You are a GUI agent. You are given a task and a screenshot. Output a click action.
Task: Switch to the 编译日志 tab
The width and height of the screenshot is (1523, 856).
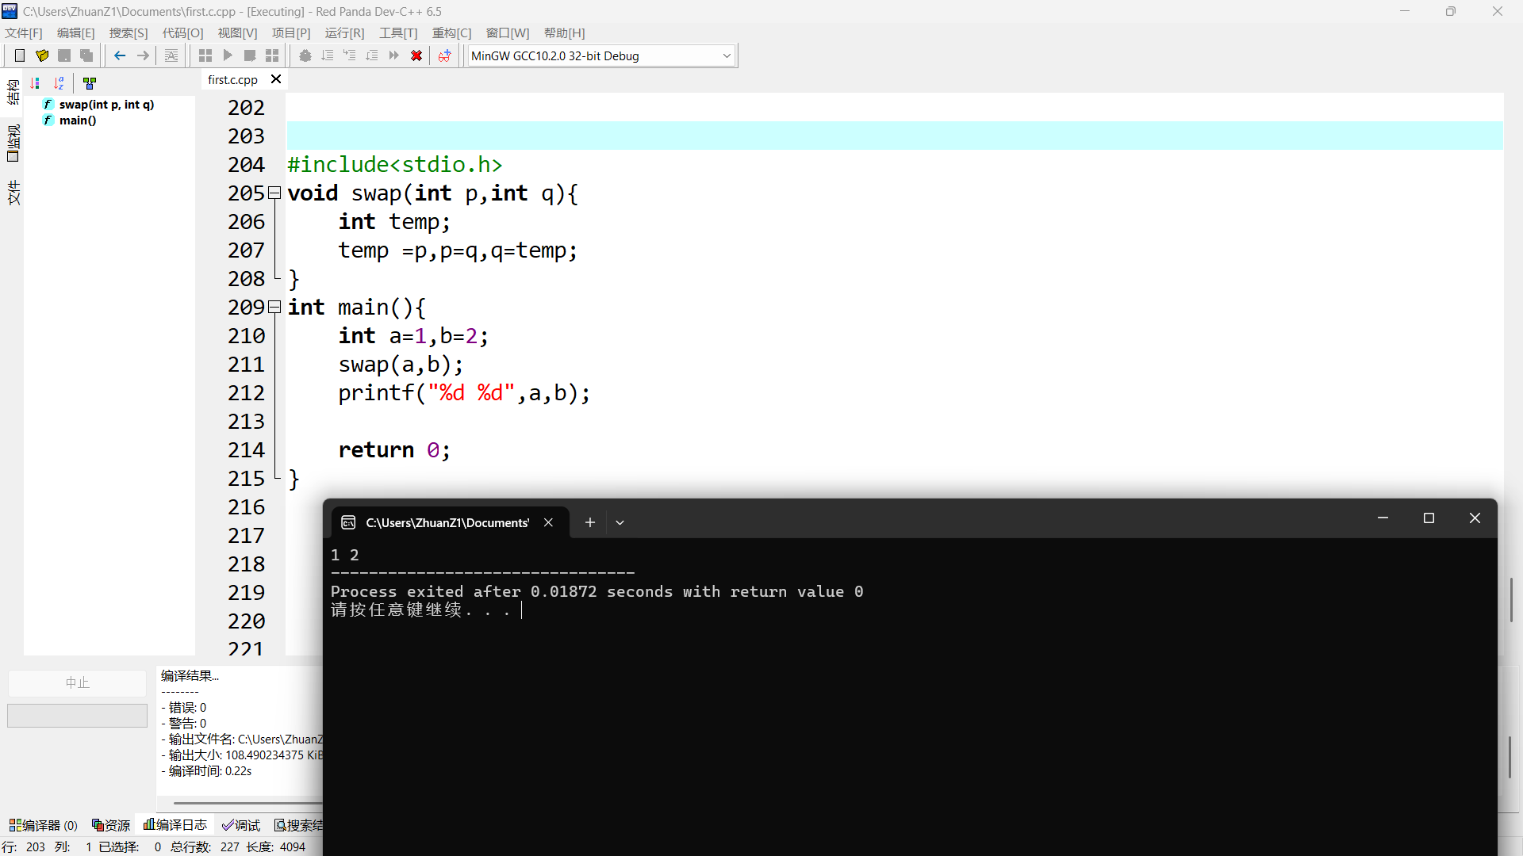pos(175,825)
